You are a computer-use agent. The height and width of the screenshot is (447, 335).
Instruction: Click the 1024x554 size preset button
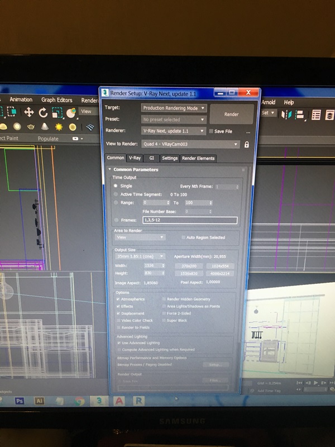point(220,266)
